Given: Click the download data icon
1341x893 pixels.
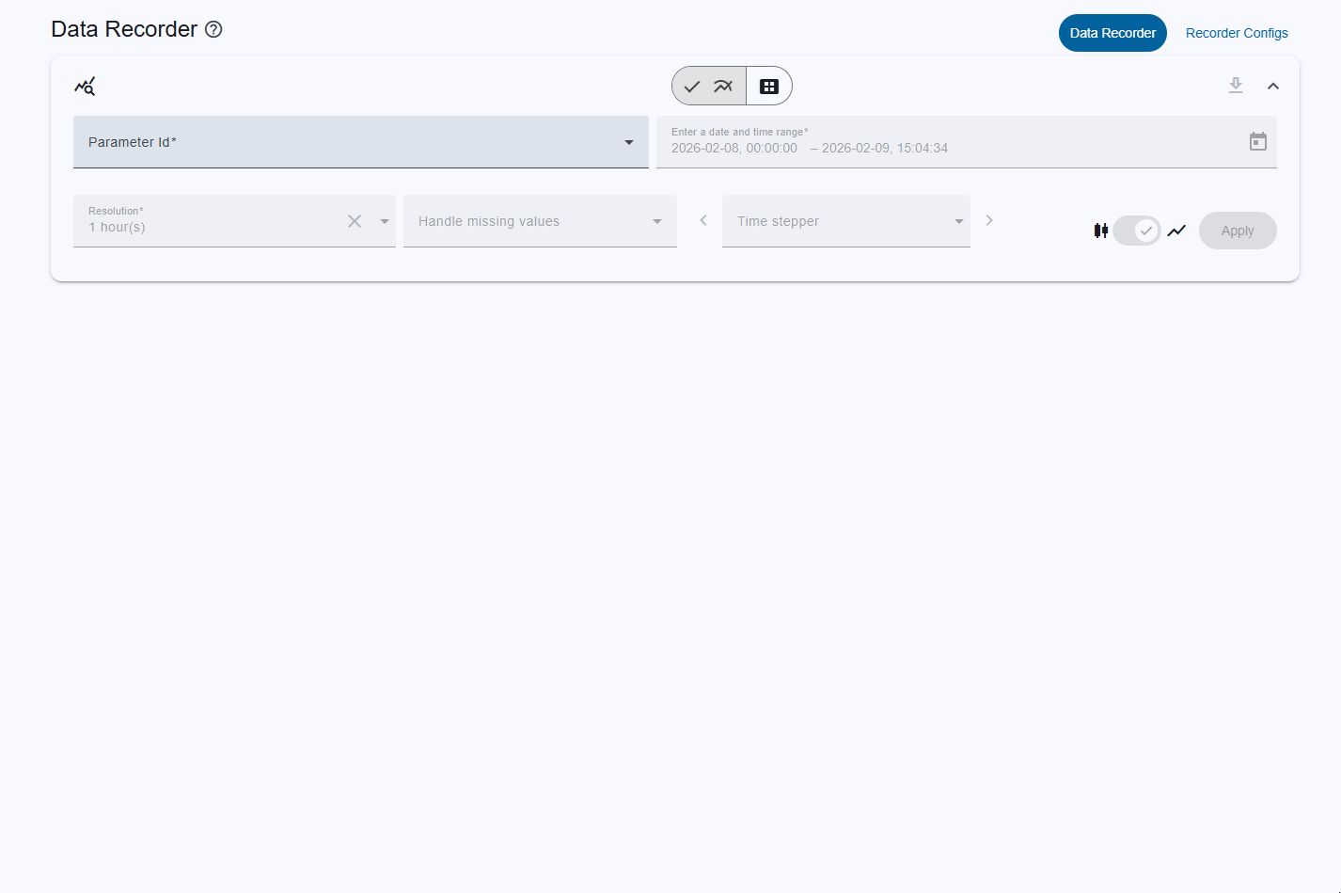Looking at the screenshot, I should [1236, 85].
